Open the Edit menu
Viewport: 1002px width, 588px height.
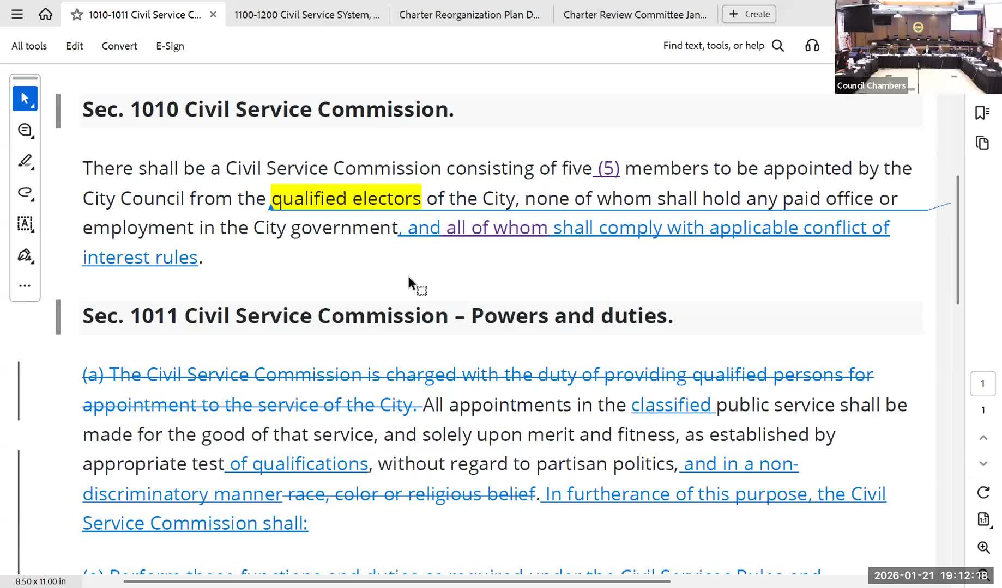(74, 46)
